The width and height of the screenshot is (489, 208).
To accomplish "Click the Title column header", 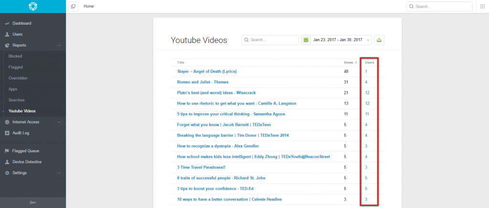I will (x=181, y=62).
